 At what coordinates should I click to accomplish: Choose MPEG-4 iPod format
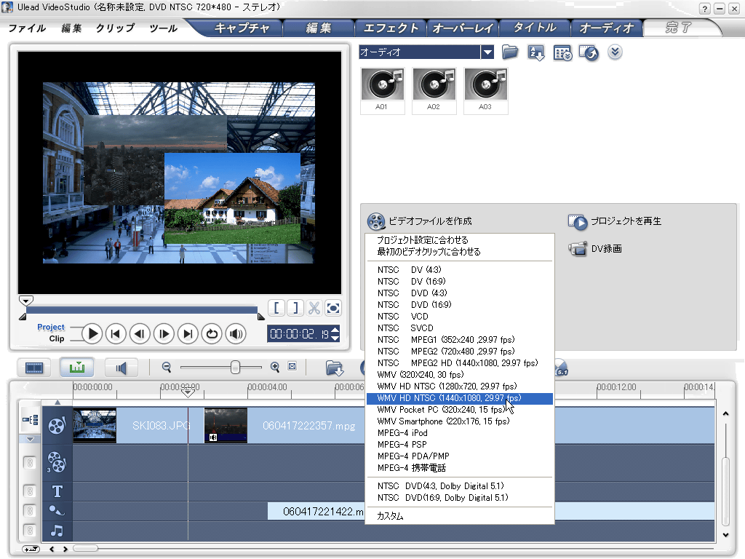[x=460, y=433]
